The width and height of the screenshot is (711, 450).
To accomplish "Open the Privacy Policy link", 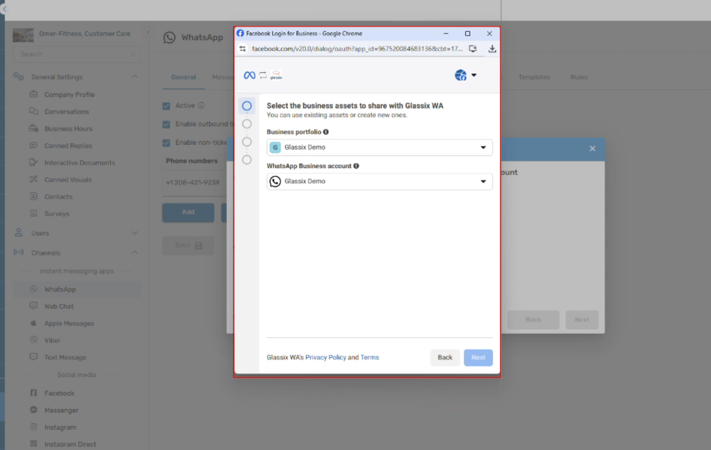I will click(x=326, y=357).
